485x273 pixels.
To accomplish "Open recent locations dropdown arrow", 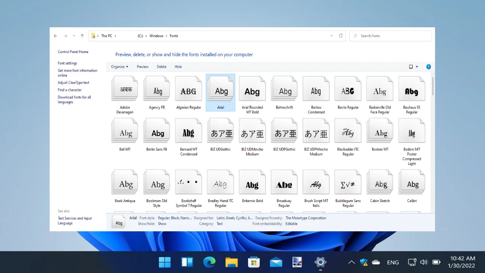I will pos(74,36).
